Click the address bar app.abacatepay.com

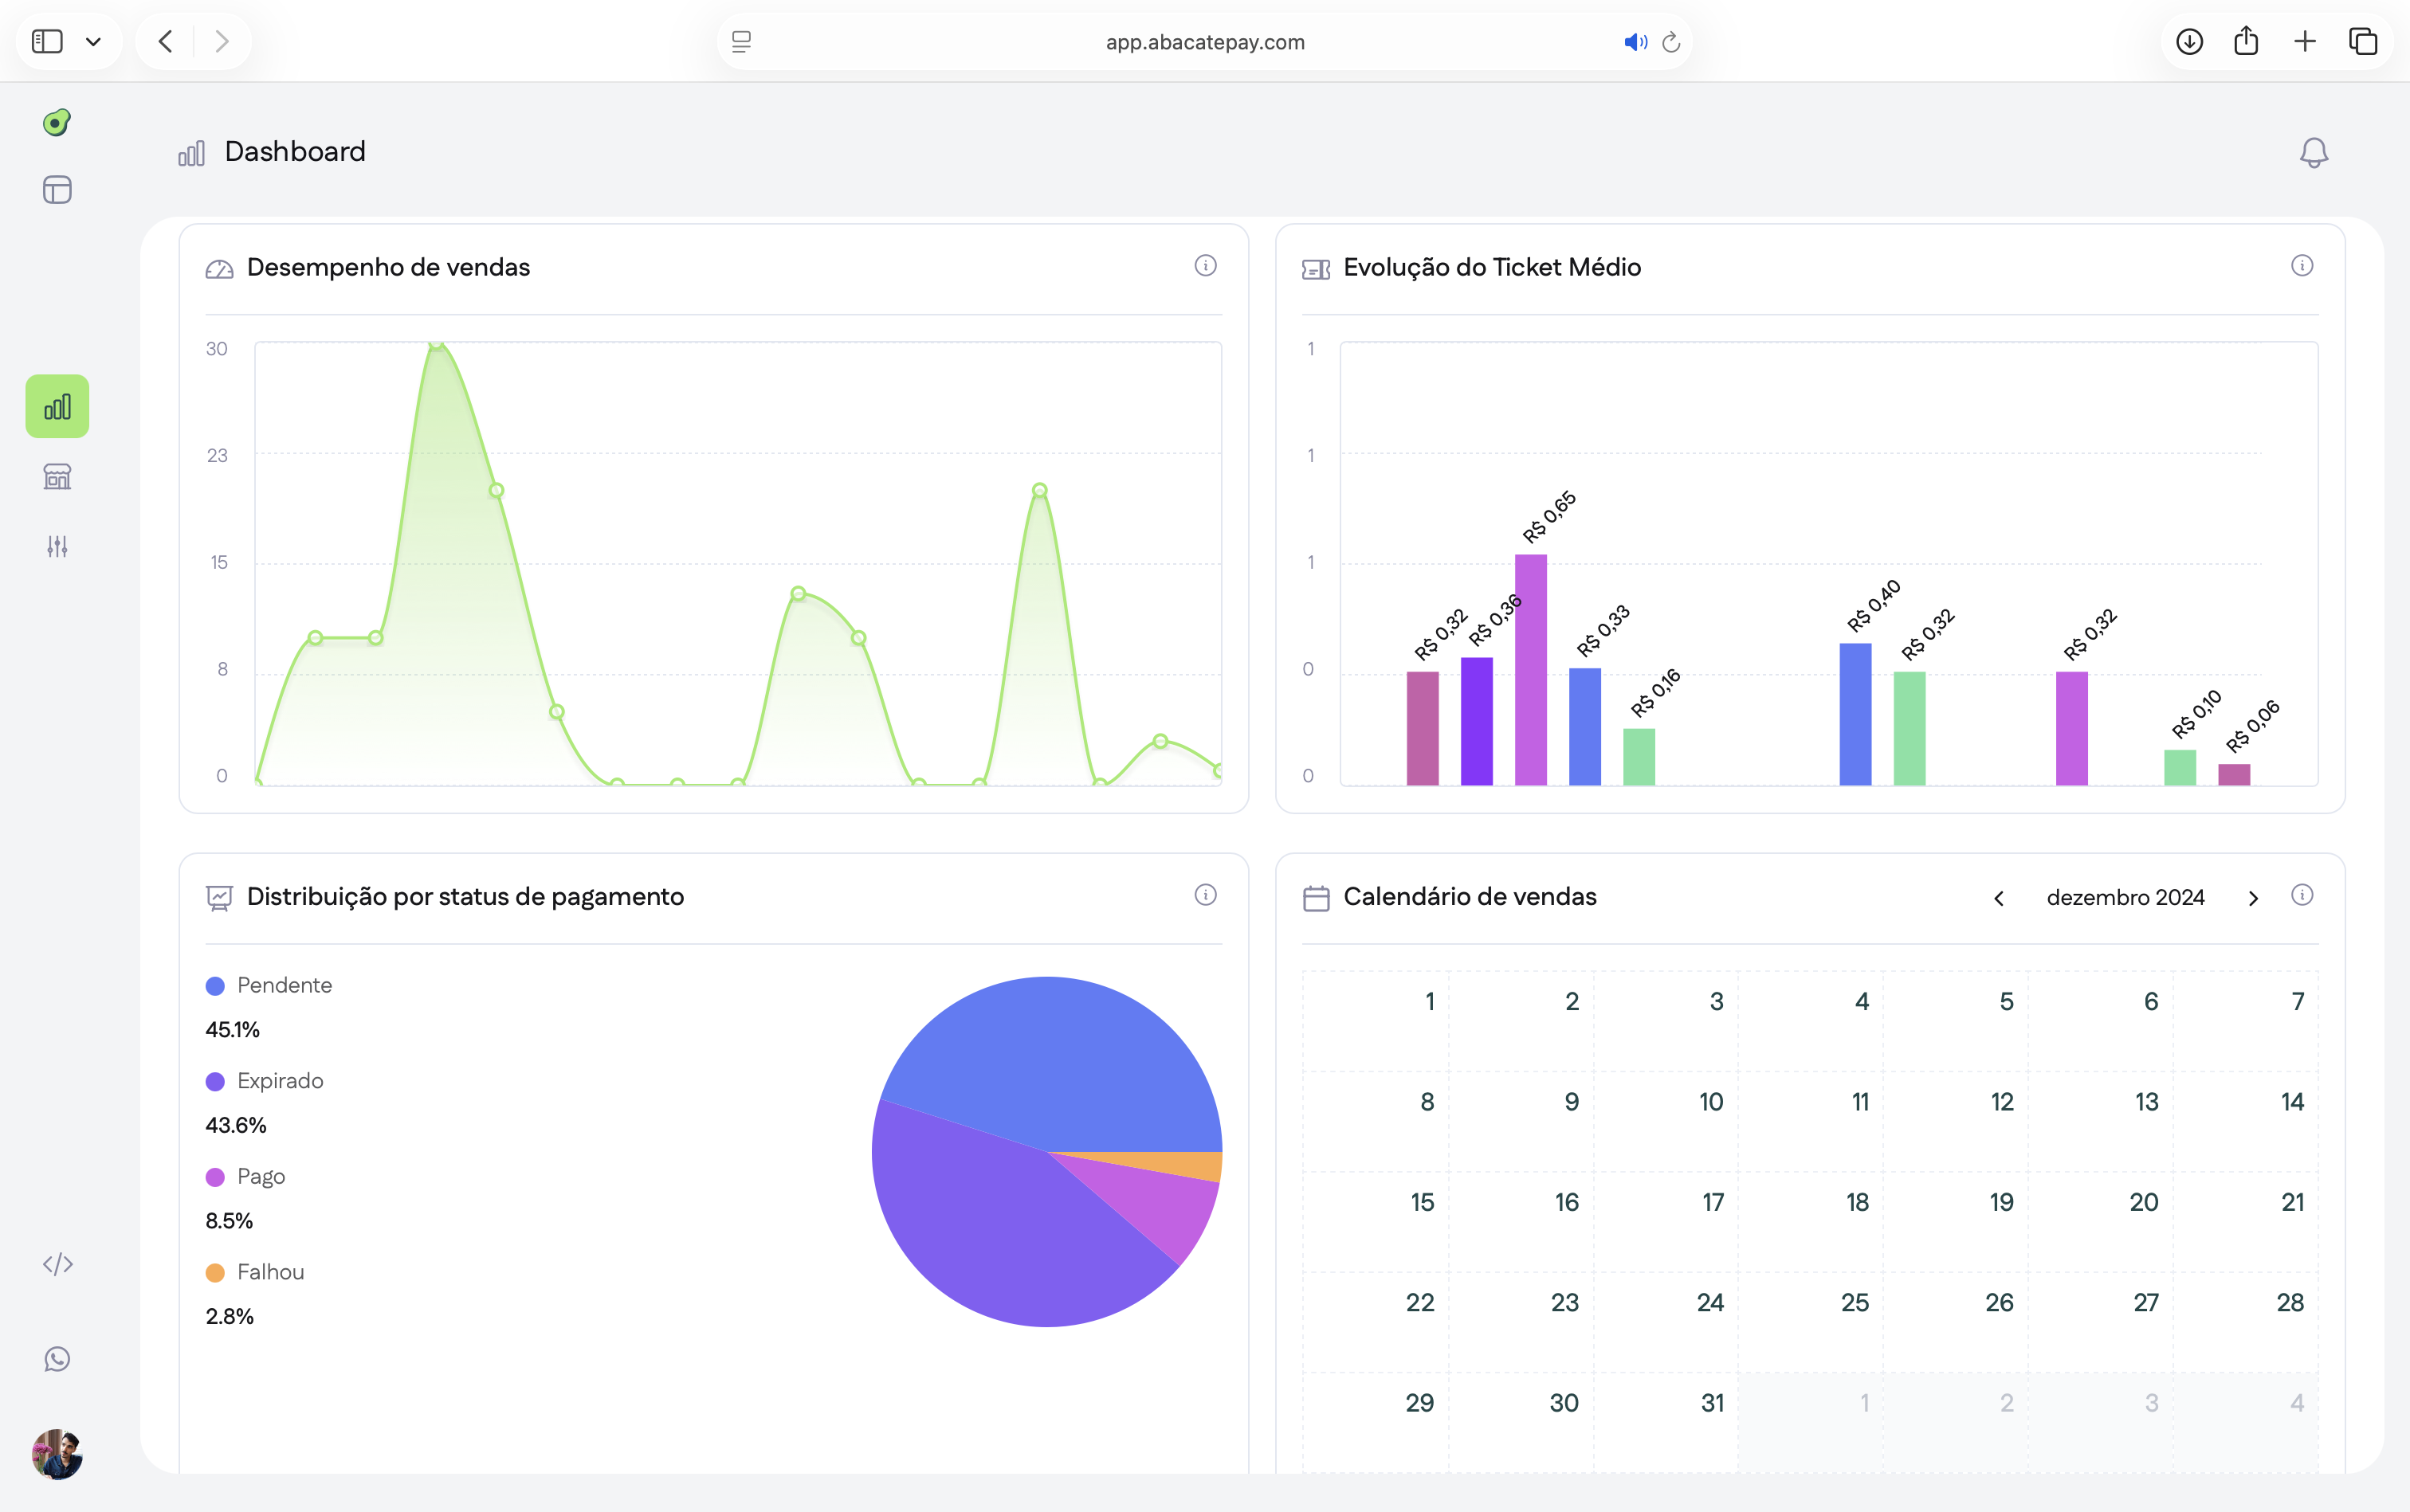point(1204,42)
